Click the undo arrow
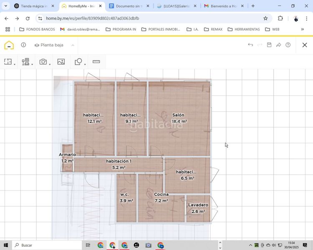313x250 pixels. coord(250,45)
